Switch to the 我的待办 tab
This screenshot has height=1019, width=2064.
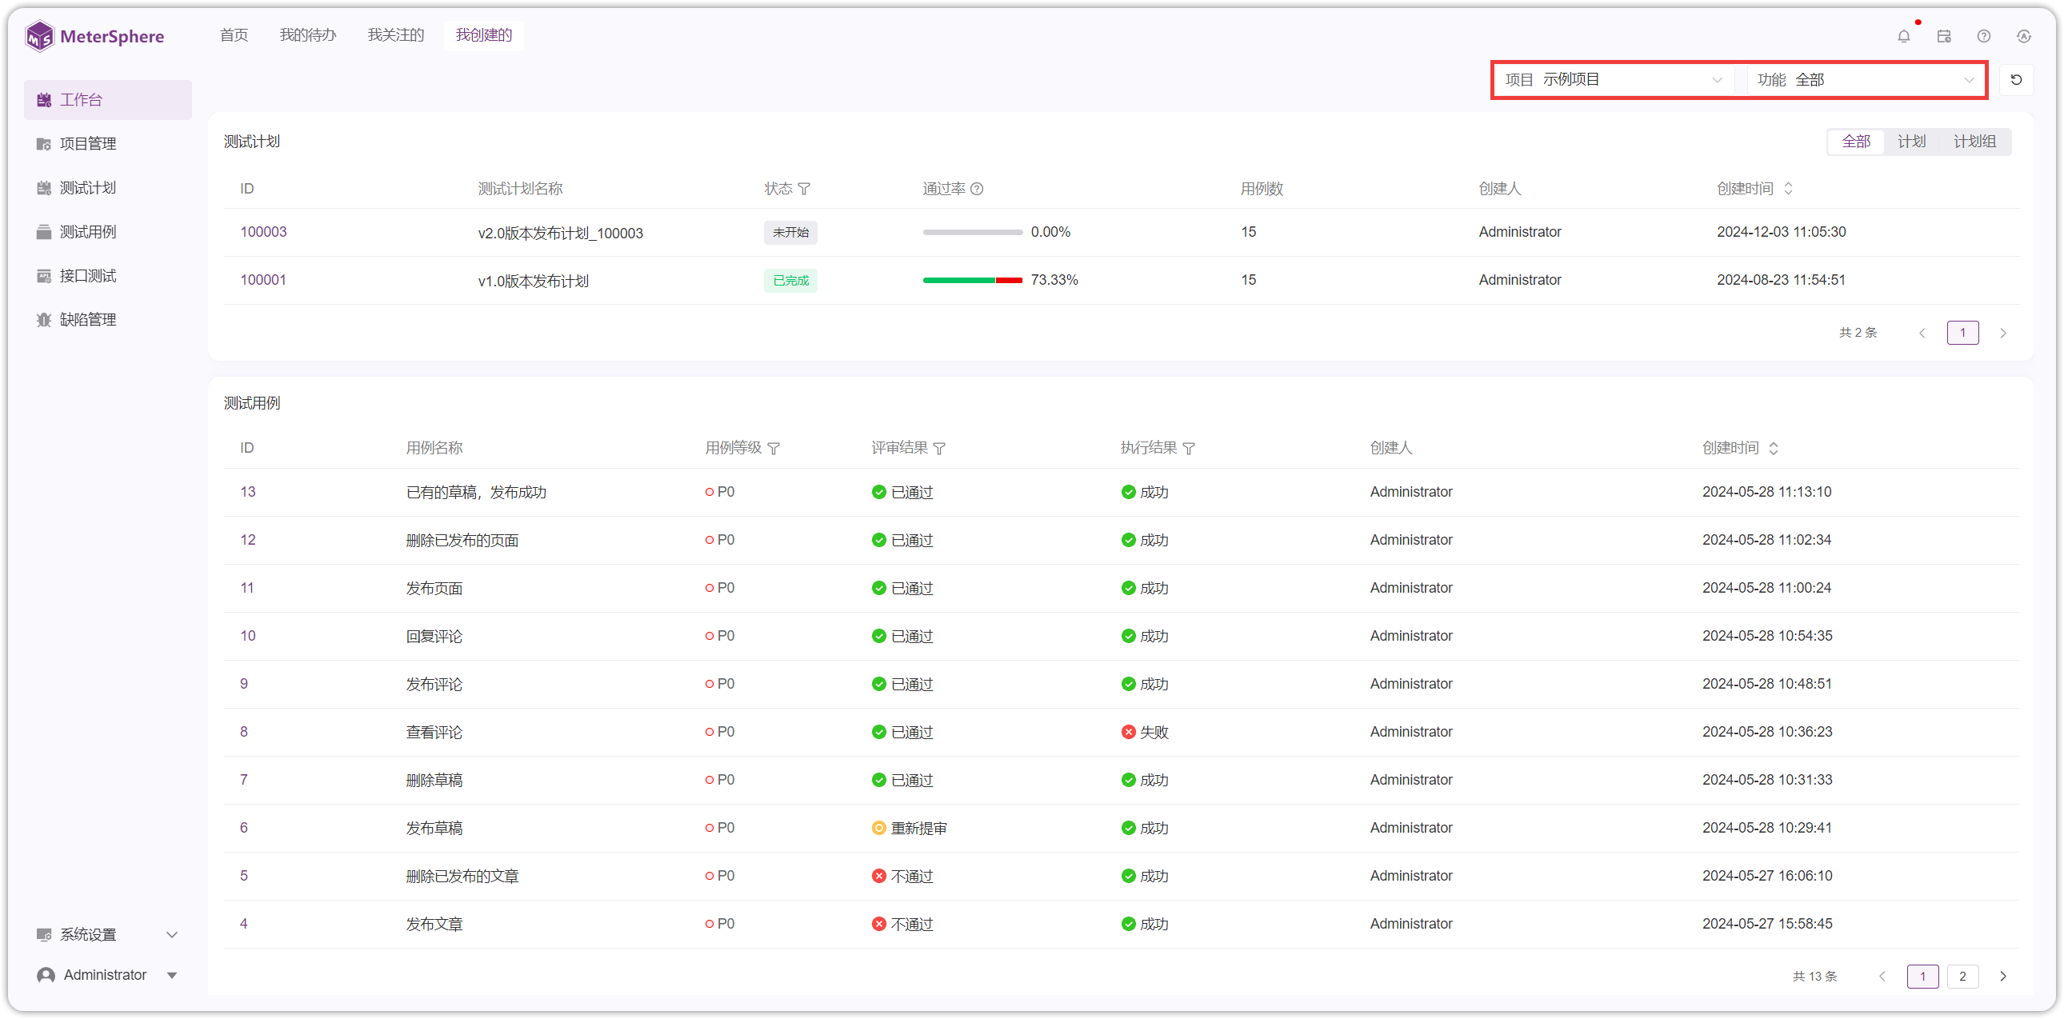pyautogui.click(x=308, y=35)
